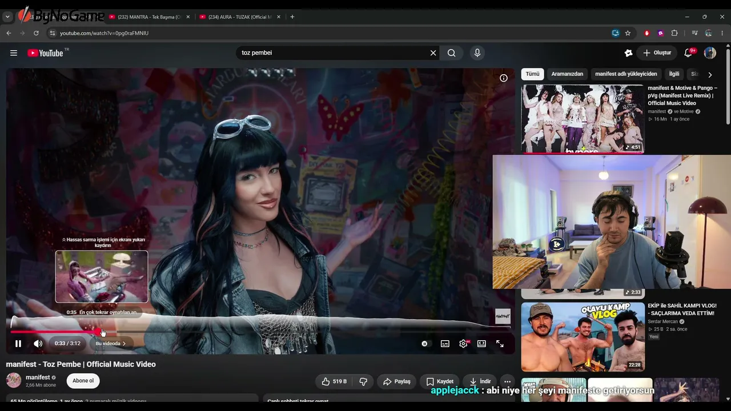Open the Chrome media controls icon

(694, 33)
